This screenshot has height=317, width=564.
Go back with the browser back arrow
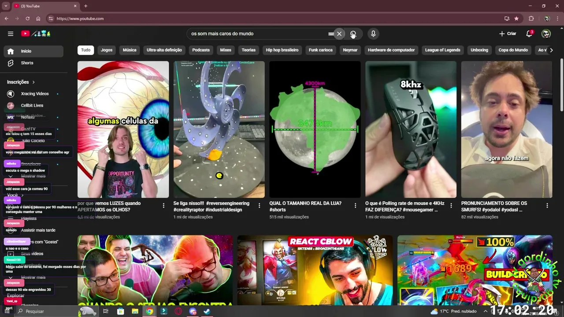coord(6,18)
